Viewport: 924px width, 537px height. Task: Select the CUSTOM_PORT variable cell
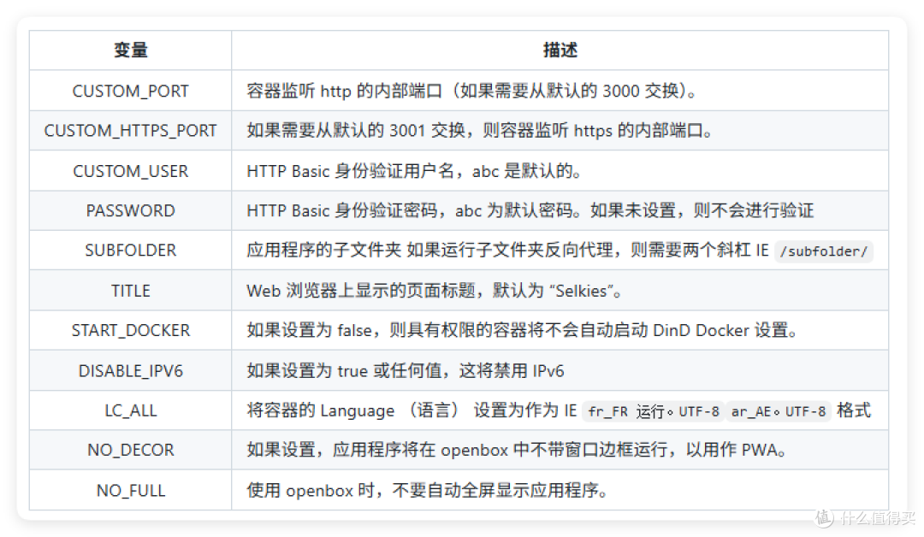[x=130, y=91]
